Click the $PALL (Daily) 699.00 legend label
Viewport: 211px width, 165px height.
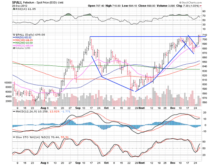26,35
